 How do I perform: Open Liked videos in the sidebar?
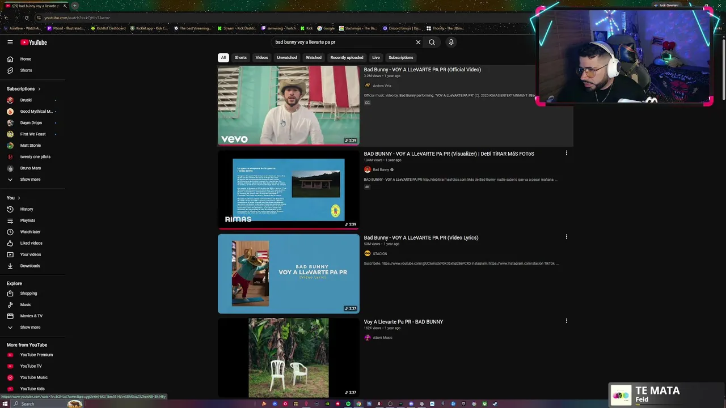click(x=32, y=243)
